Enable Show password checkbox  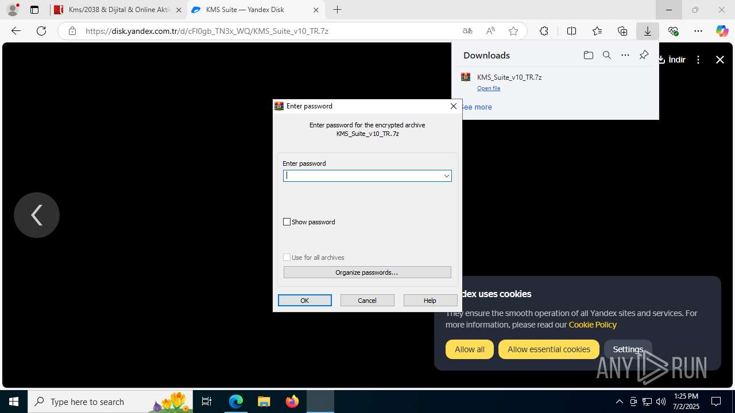287,222
